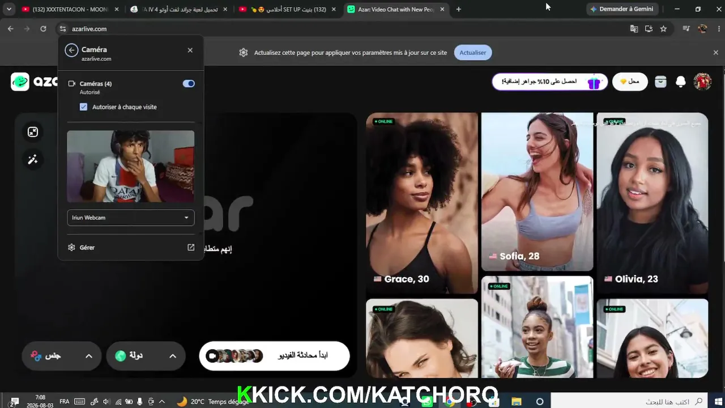Click the picture-in-picture screen icon
This screenshot has width=725, height=408.
click(x=33, y=132)
